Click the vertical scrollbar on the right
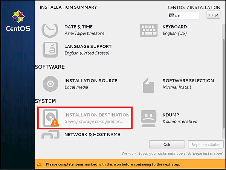Image resolution: width=226 pixels, height=170 pixels. 223,83
